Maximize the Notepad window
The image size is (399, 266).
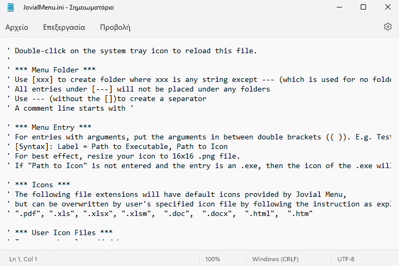click(363, 7)
